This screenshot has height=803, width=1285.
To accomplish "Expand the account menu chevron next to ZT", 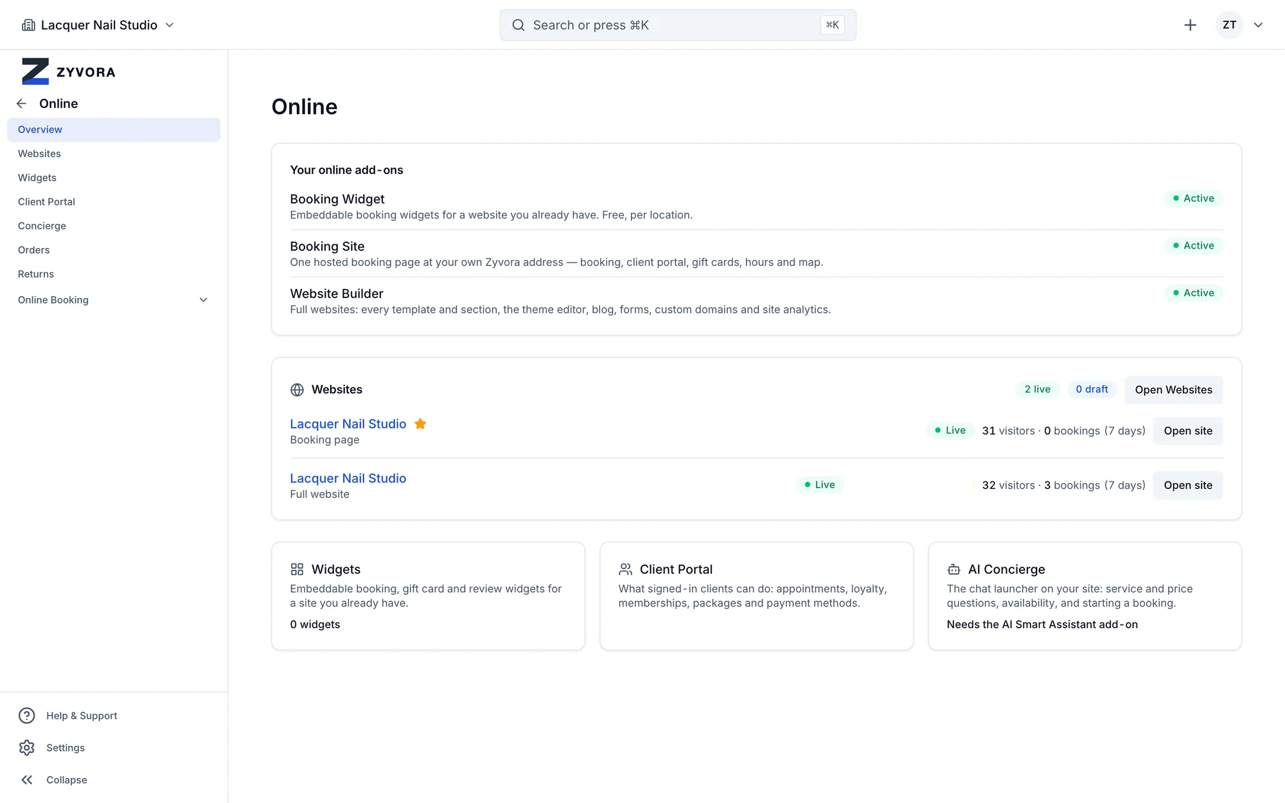I will pos(1258,25).
